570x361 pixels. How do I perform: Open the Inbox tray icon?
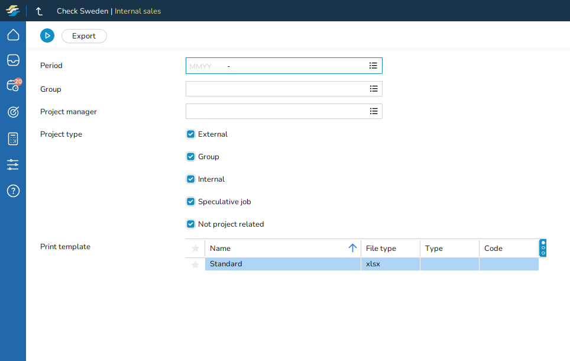point(13,60)
